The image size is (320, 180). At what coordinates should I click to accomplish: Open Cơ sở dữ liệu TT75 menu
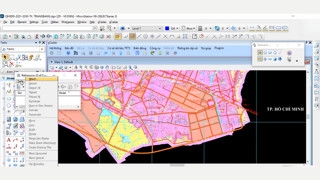[119, 48]
